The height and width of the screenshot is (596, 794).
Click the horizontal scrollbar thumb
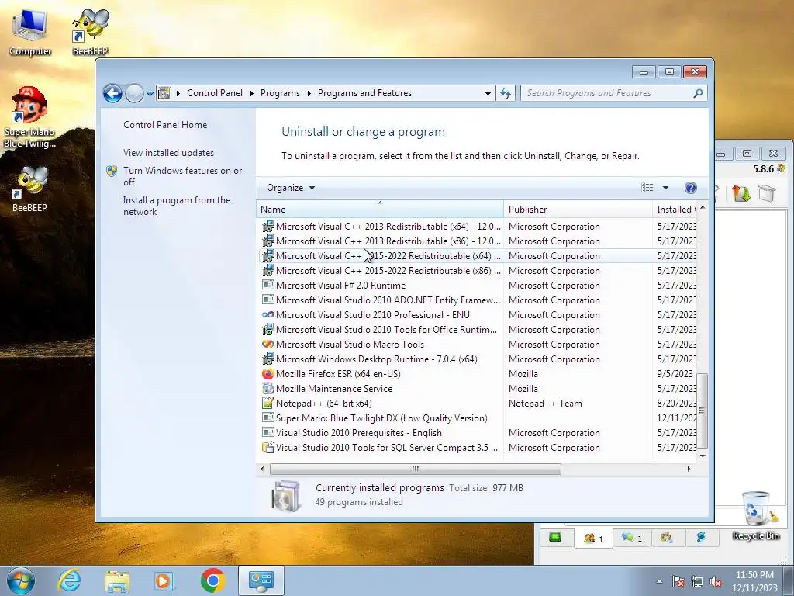(416, 469)
